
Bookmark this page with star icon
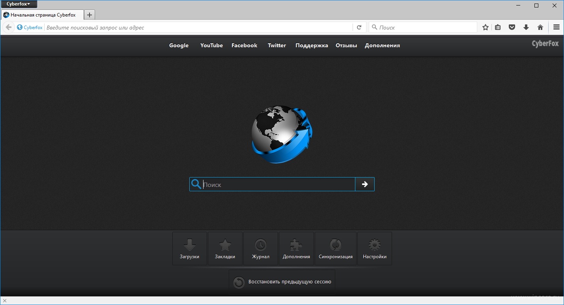tap(486, 28)
